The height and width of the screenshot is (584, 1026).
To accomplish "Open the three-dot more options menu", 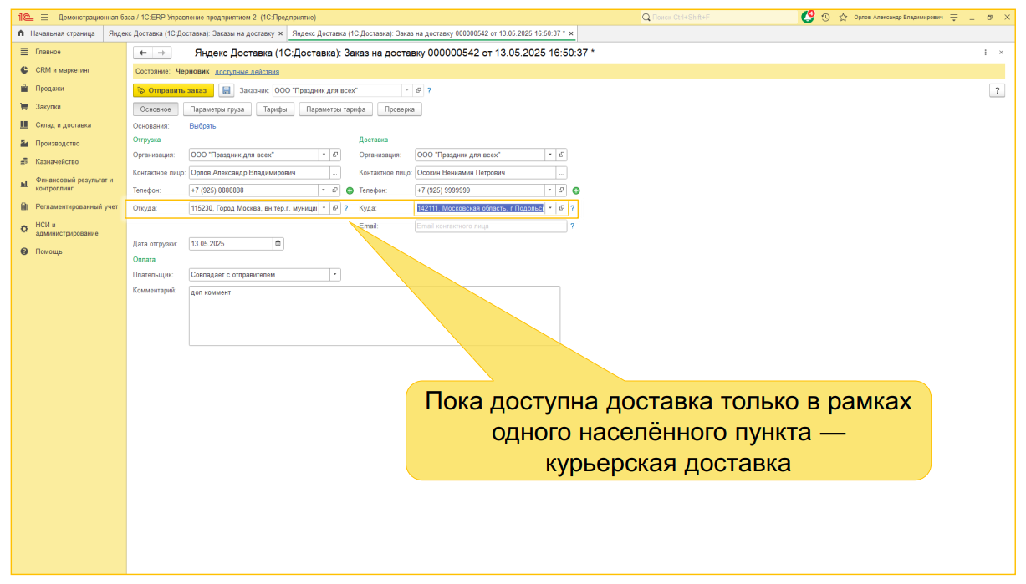I will pos(986,53).
